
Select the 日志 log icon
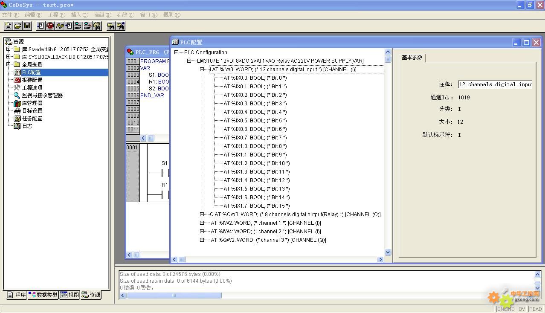pyautogui.click(x=17, y=126)
